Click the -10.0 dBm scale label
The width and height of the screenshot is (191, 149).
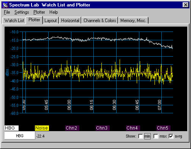[14, 32]
